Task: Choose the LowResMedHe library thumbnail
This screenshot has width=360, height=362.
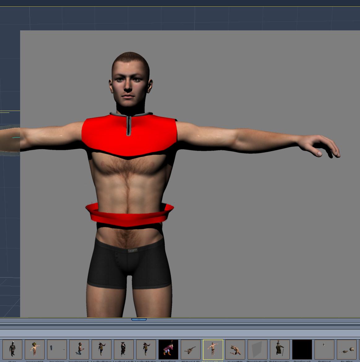Action: pyautogui.click(x=146, y=349)
